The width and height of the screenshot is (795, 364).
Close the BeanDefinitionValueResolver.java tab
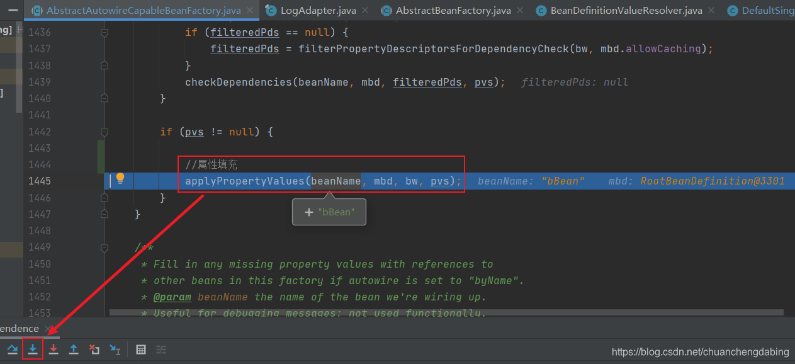(x=711, y=11)
